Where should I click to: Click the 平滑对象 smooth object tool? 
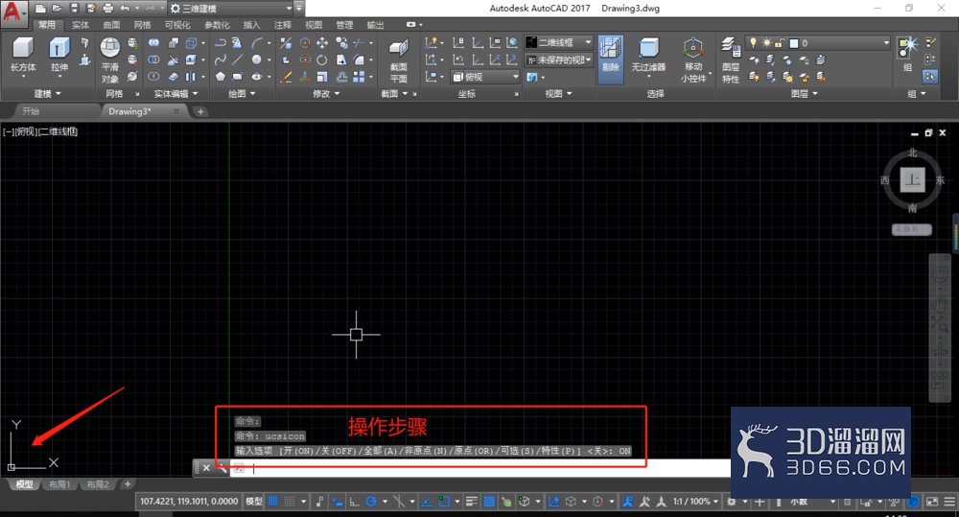coord(110,60)
